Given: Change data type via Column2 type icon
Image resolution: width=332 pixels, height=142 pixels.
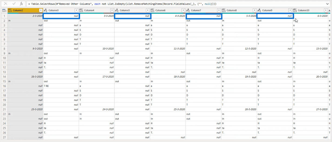Looking at the screenshot, I should tap(10, 10).
